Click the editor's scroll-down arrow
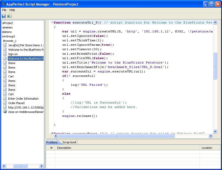Viewport: 222px width, 170px height. click(215, 132)
